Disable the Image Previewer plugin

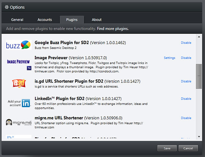tap(186, 58)
